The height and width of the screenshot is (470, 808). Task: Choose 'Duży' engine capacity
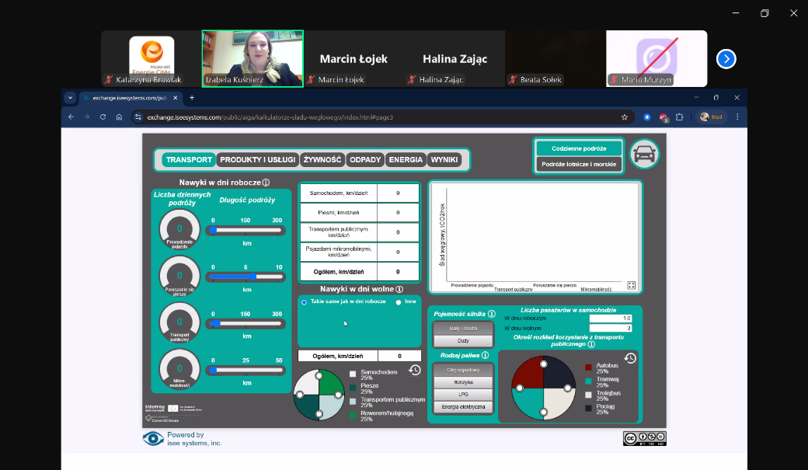(x=463, y=341)
